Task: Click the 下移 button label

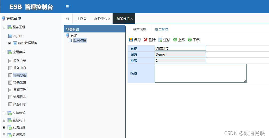Action: tap(196, 40)
